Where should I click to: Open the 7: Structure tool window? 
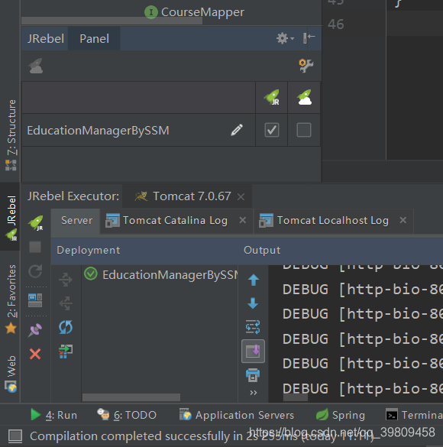click(11, 134)
